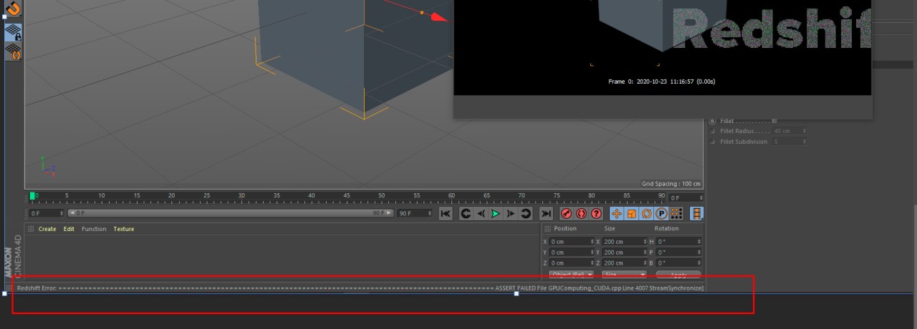Click the Material Manager grip handle
917x329 pixels.
point(30,229)
